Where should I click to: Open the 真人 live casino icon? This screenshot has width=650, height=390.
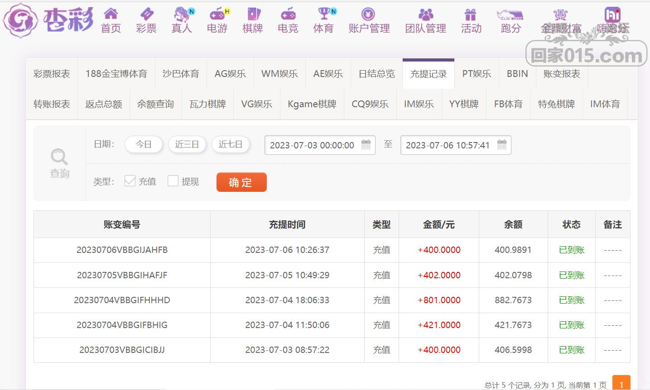pyautogui.click(x=182, y=14)
